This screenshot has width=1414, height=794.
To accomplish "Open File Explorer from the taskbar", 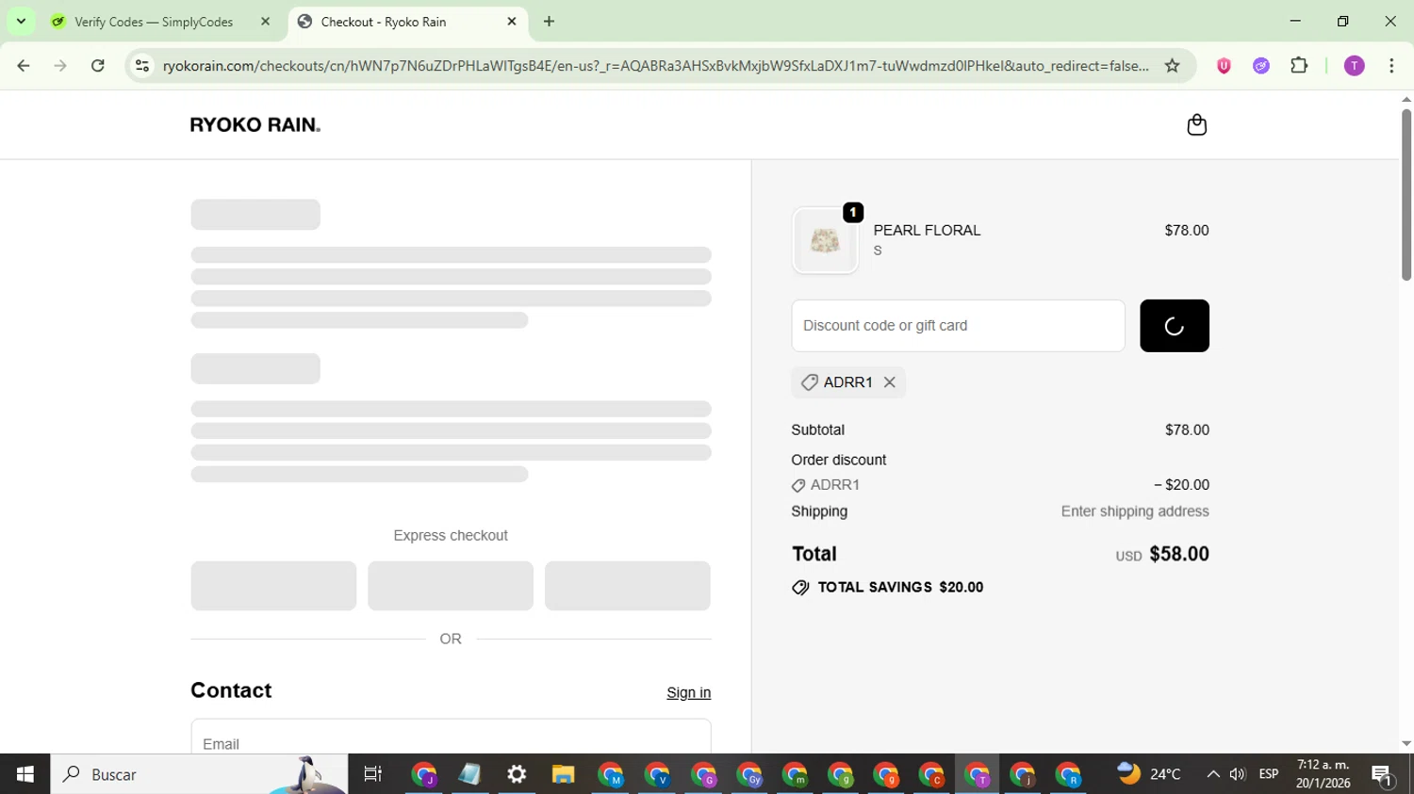I will coord(563,774).
